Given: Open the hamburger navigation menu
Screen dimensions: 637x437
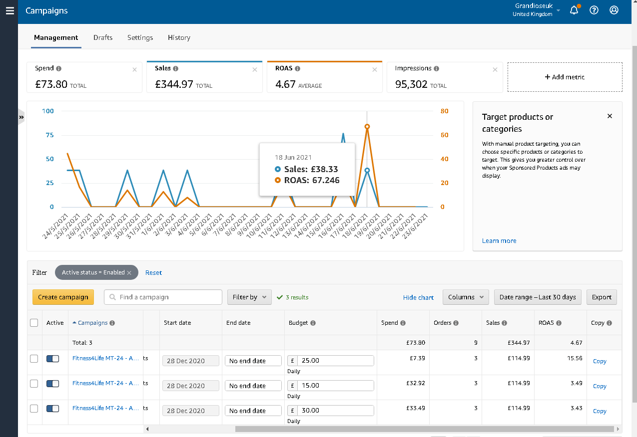Looking at the screenshot, I should [x=9, y=10].
